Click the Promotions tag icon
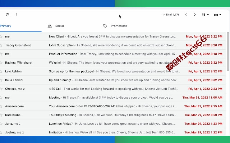Screen dimensions: 230x143 point(105,26)
